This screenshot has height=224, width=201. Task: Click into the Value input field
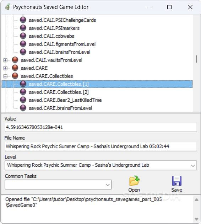pyautogui.click(x=101, y=127)
